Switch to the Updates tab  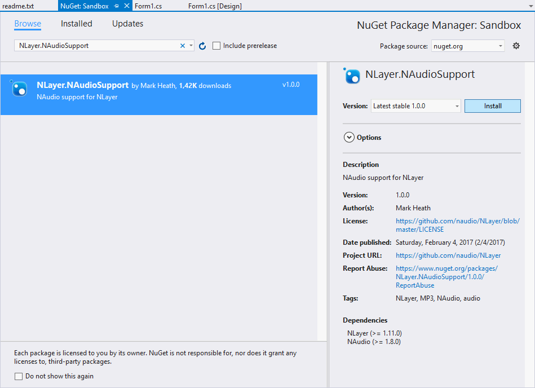click(x=127, y=24)
